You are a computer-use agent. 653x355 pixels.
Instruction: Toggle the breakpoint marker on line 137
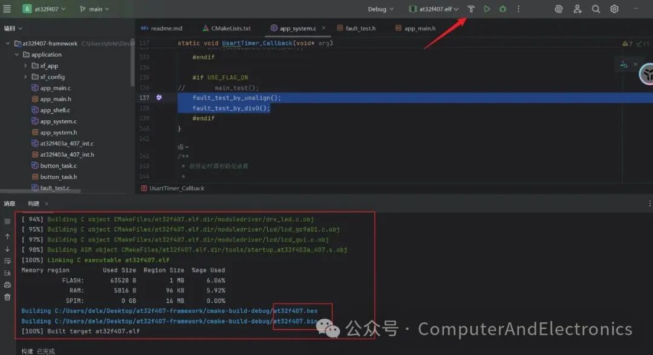(x=158, y=97)
